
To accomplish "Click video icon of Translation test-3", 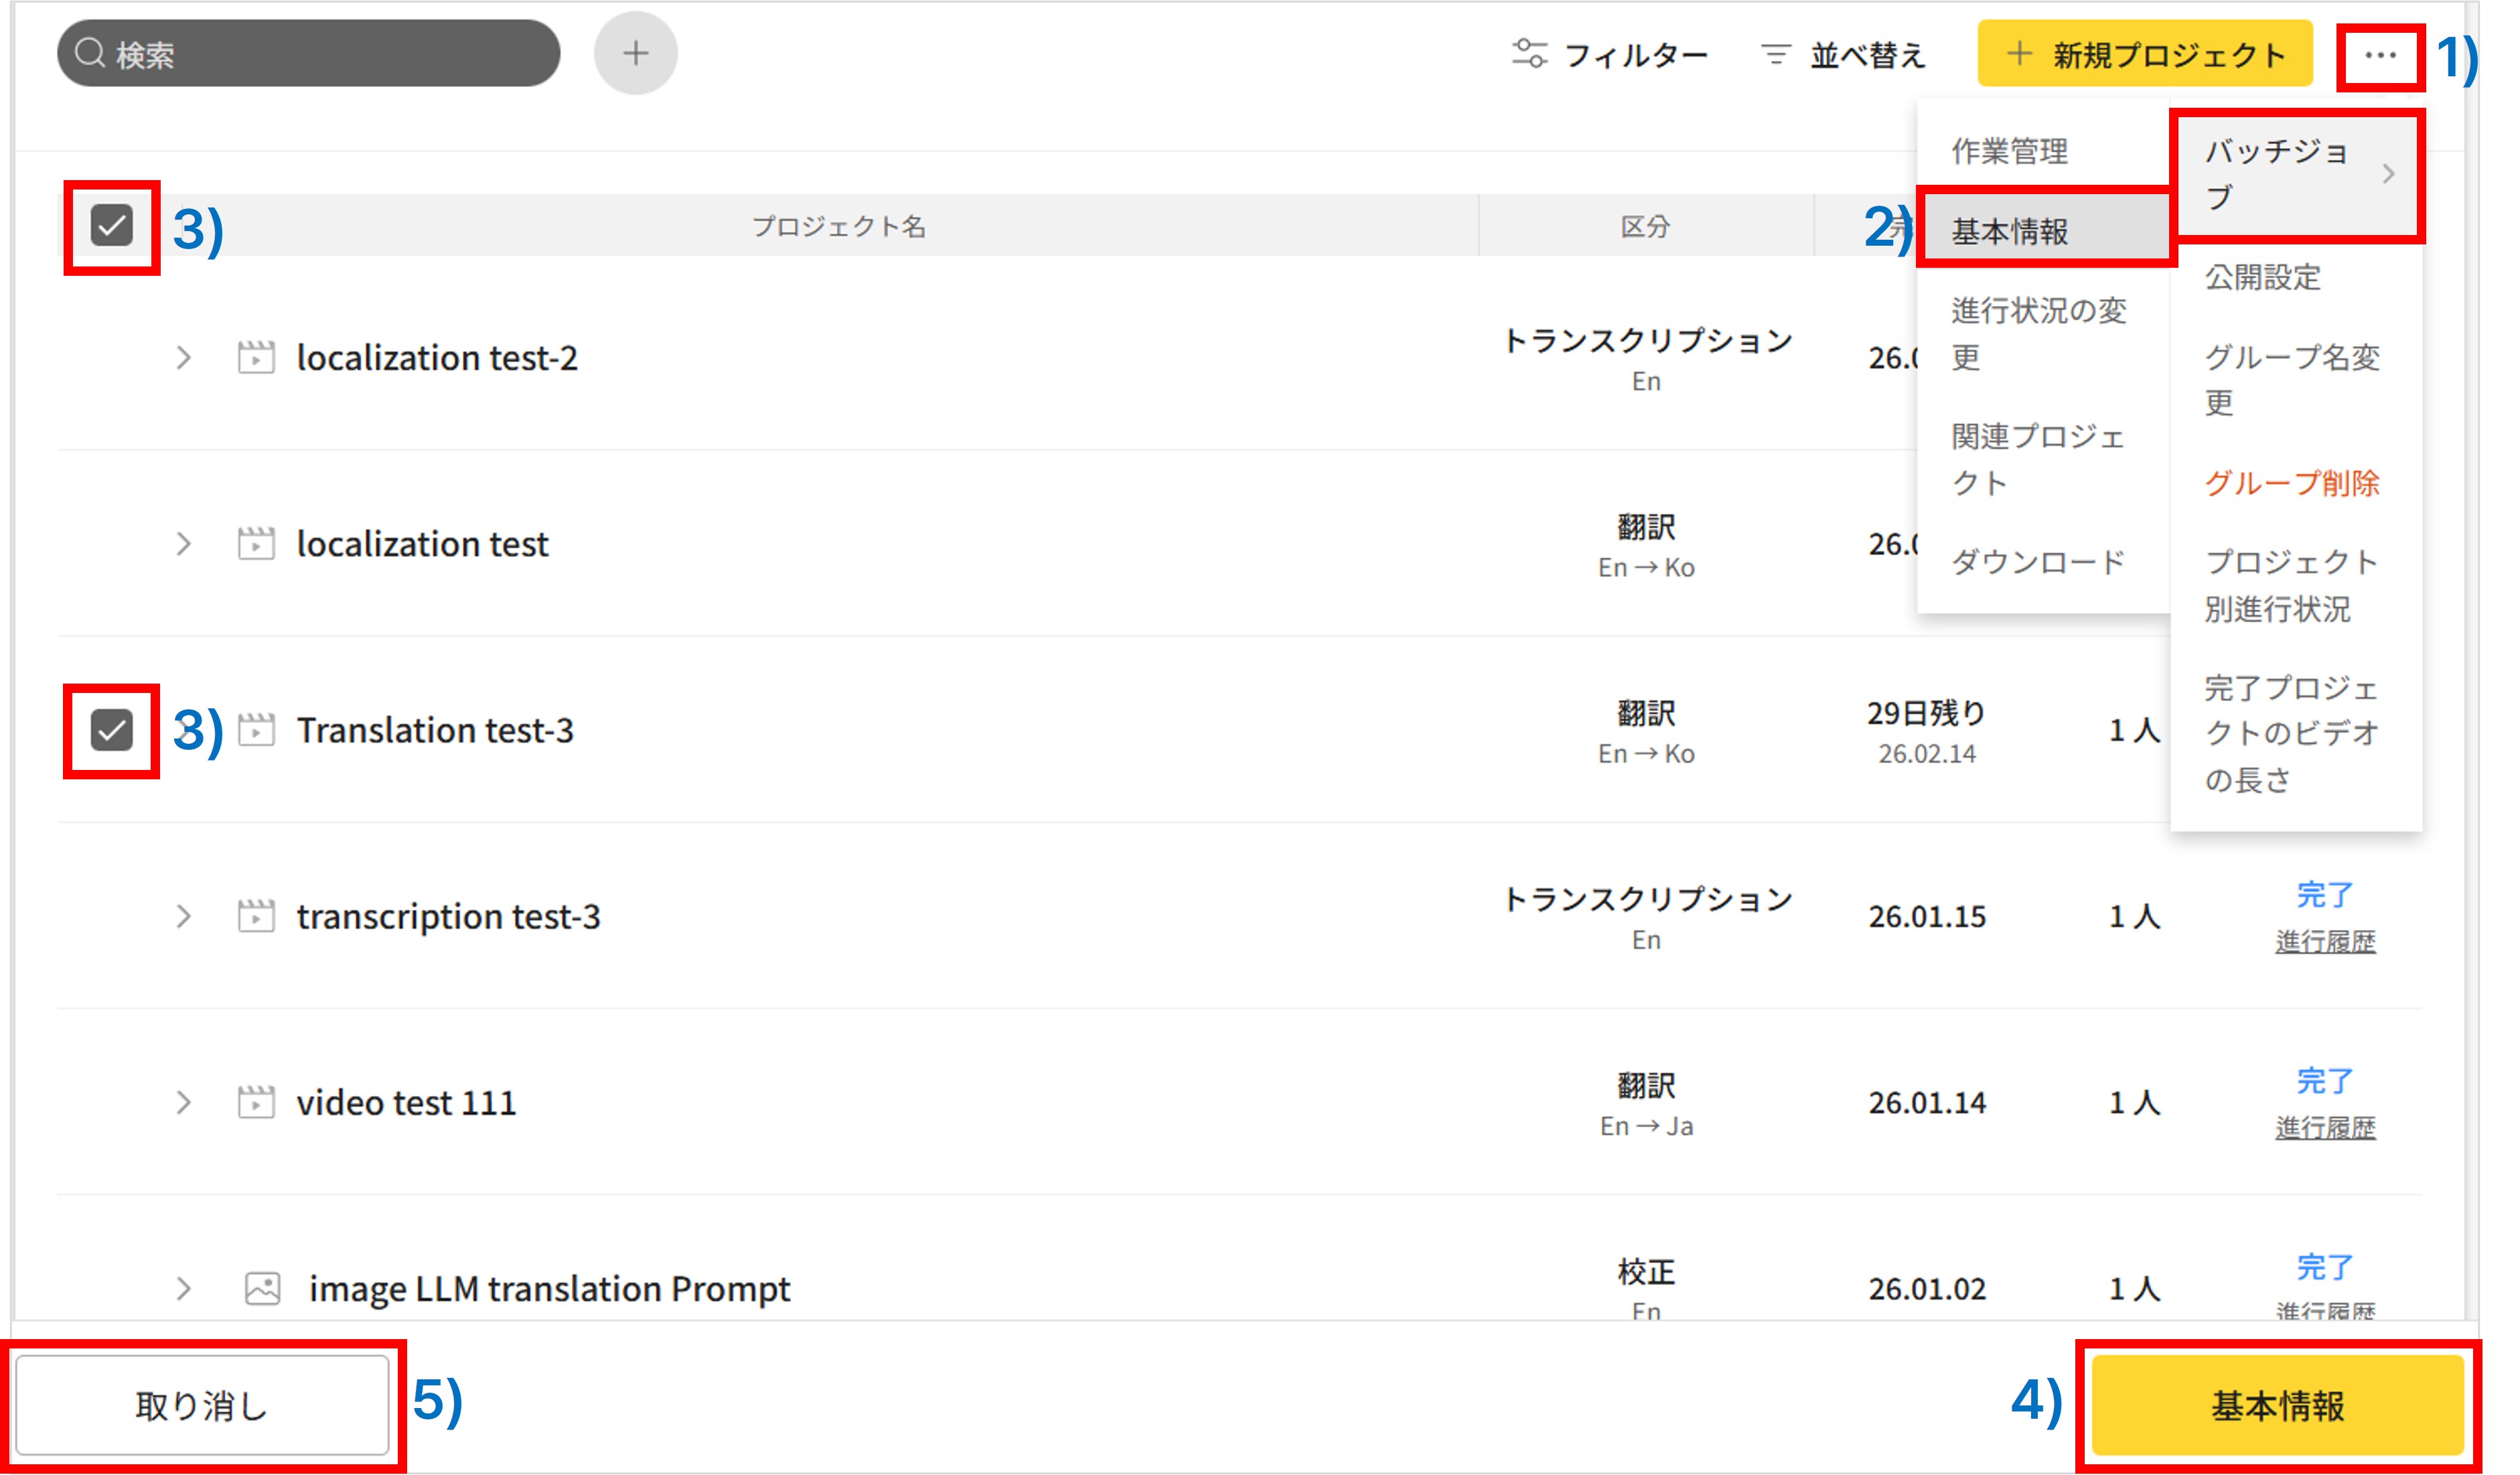I will [x=256, y=730].
